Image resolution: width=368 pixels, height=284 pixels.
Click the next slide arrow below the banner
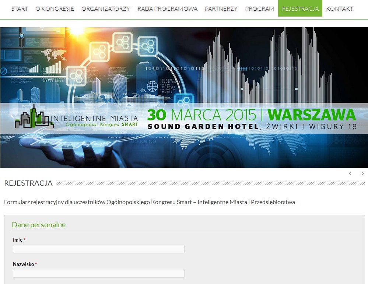[363, 173]
